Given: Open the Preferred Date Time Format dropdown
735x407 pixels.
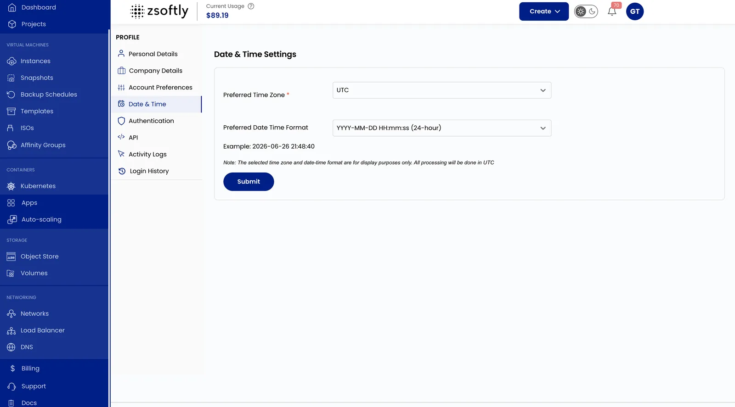Looking at the screenshot, I should pos(442,128).
